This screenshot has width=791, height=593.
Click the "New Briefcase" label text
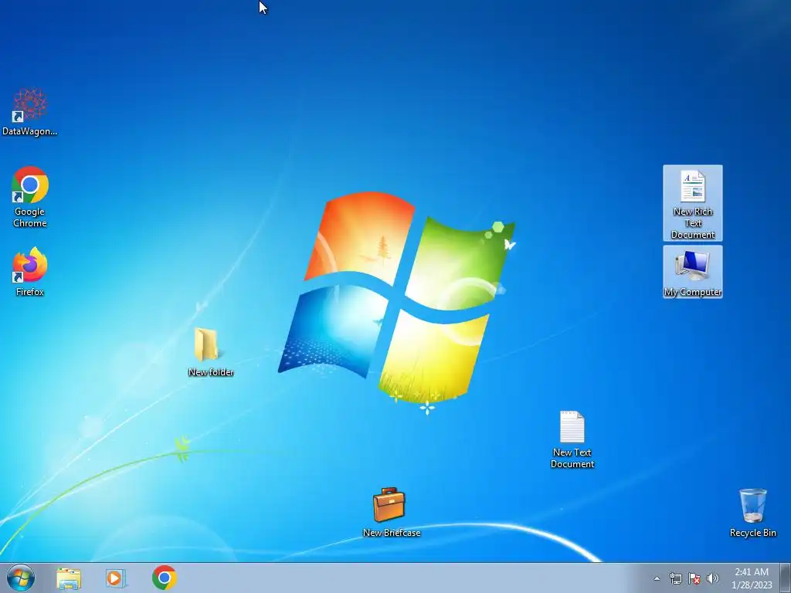(x=392, y=533)
